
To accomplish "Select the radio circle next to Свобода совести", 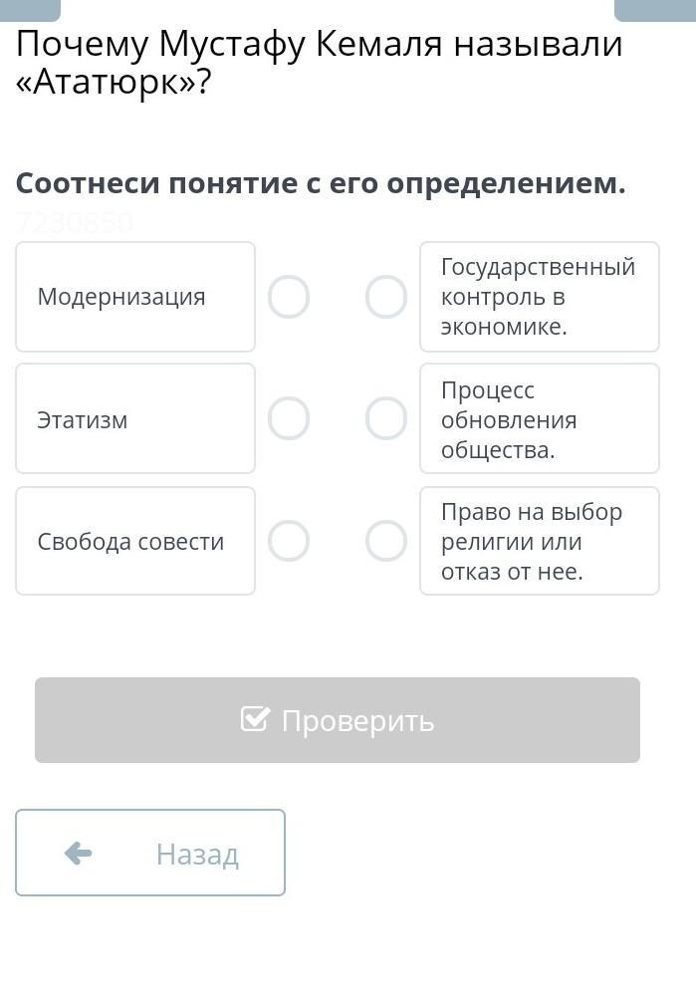I will (289, 541).
